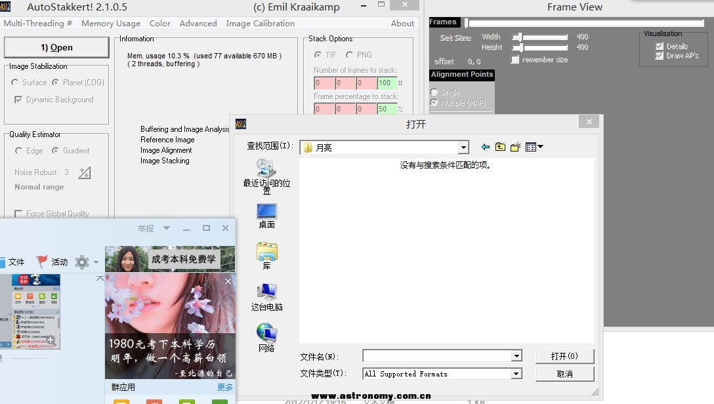Click the frames to stack field showing 100
The height and width of the screenshot is (404, 714).
387,83
